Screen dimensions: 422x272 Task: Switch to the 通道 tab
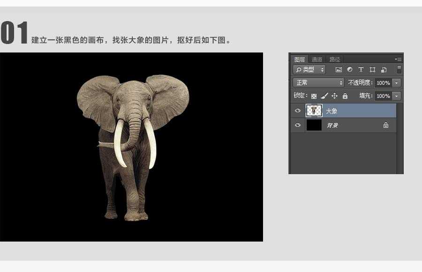tap(317, 59)
